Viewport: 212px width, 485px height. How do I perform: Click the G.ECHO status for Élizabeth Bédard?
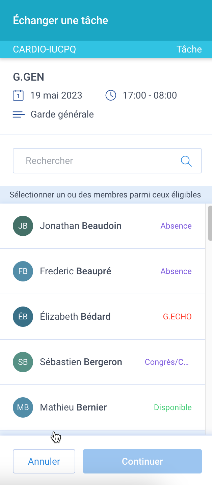[x=177, y=317]
